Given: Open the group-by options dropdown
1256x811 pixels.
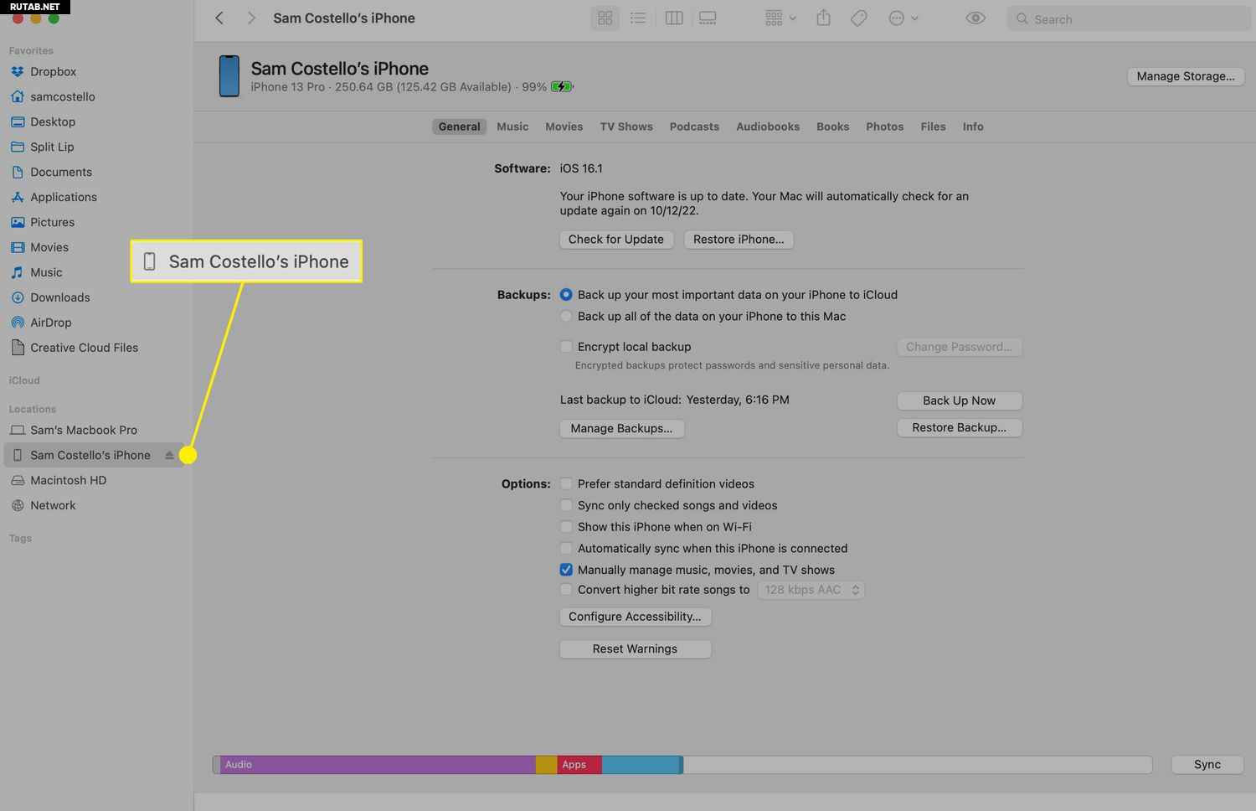Looking at the screenshot, I should pyautogui.click(x=780, y=18).
